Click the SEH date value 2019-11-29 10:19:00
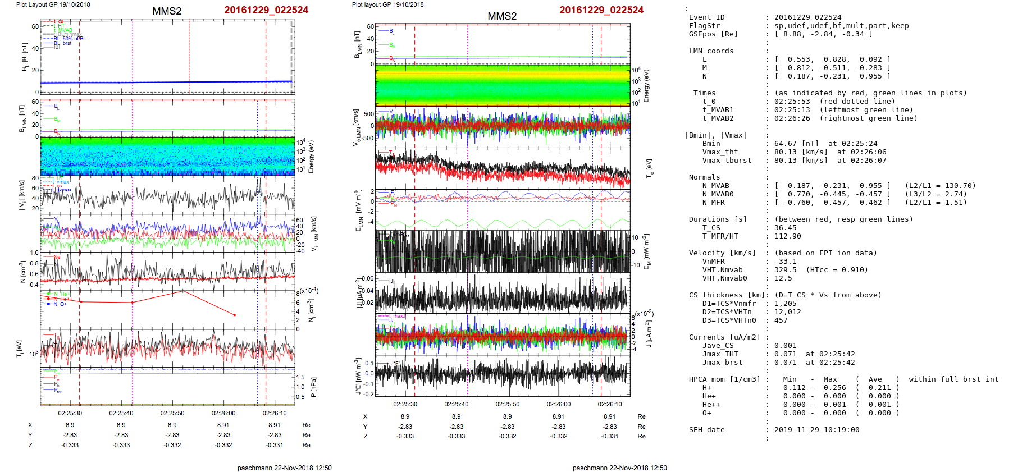This screenshot has width=1013, height=472. click(x=816, y=430)
